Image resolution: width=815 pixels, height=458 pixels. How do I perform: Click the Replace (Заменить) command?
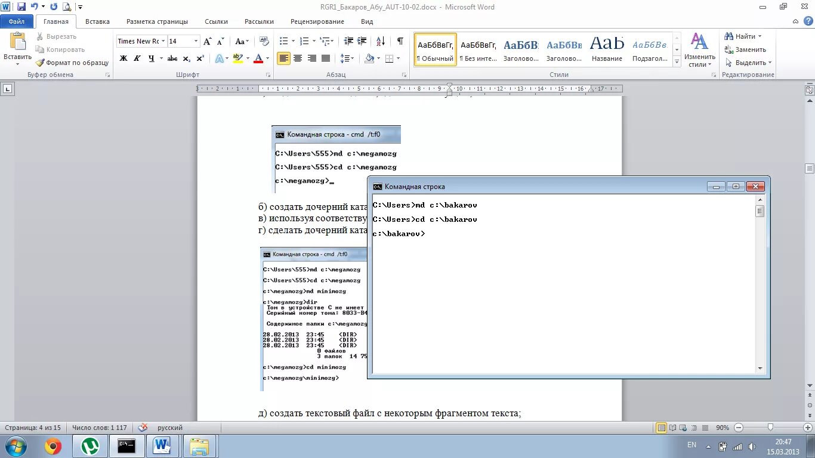(x=745, y=49)
